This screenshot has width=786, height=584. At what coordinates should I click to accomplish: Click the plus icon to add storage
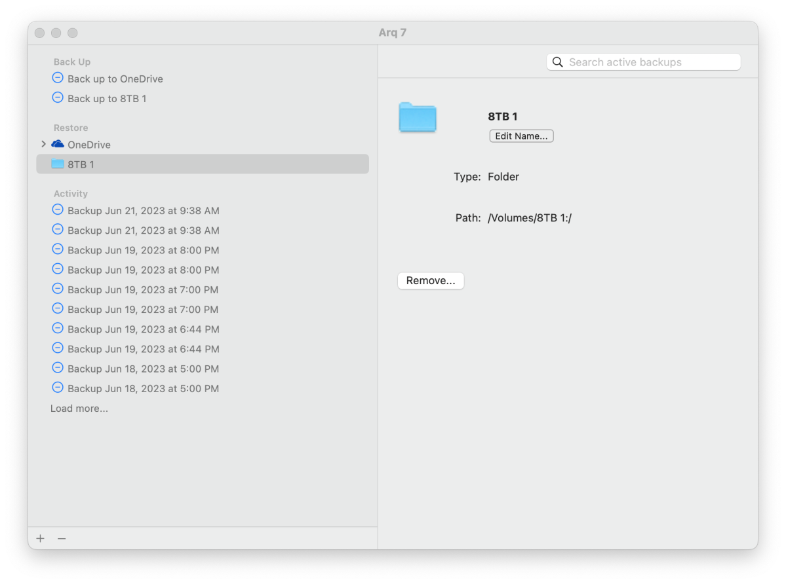click(41, 538)
